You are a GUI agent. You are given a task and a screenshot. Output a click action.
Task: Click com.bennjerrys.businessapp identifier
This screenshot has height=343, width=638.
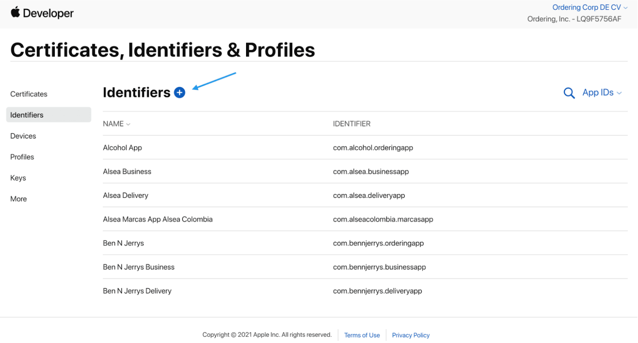click(379, 267)
